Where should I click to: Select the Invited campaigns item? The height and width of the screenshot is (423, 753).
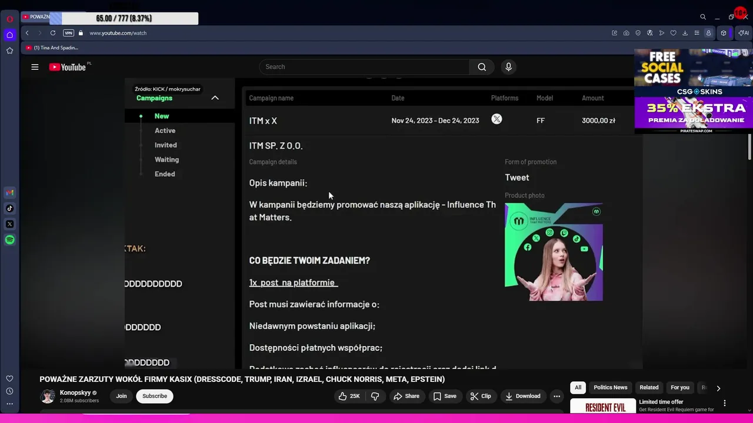point(165,145)
